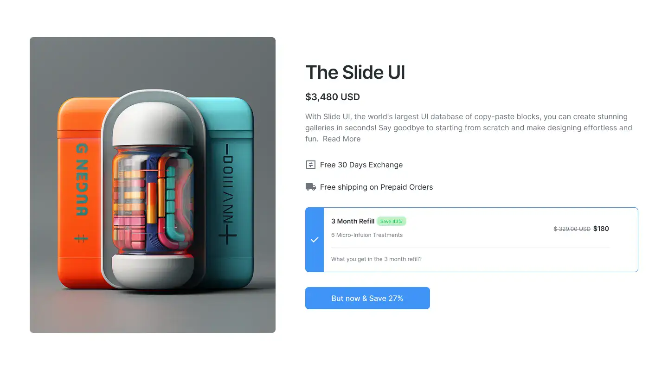Click the exchange arrows icon
The image size is (668, 370).
click(x=310, y=165)
